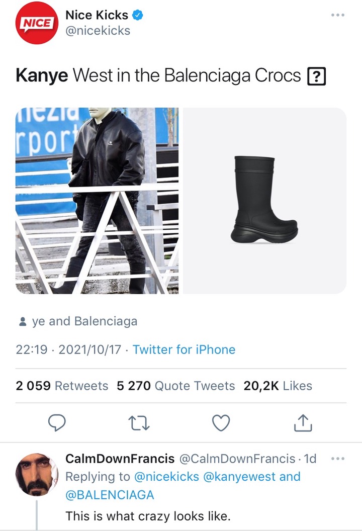Open the share upload icon
This screenshot has height=531, width=362.
point(303,422)
